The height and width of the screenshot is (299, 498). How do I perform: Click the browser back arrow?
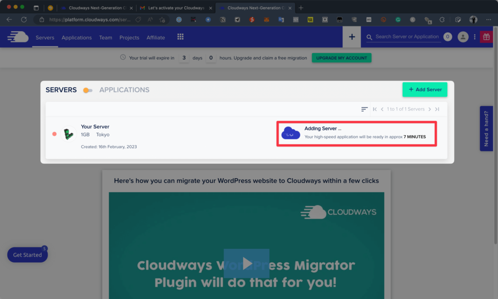coord(9,19)
